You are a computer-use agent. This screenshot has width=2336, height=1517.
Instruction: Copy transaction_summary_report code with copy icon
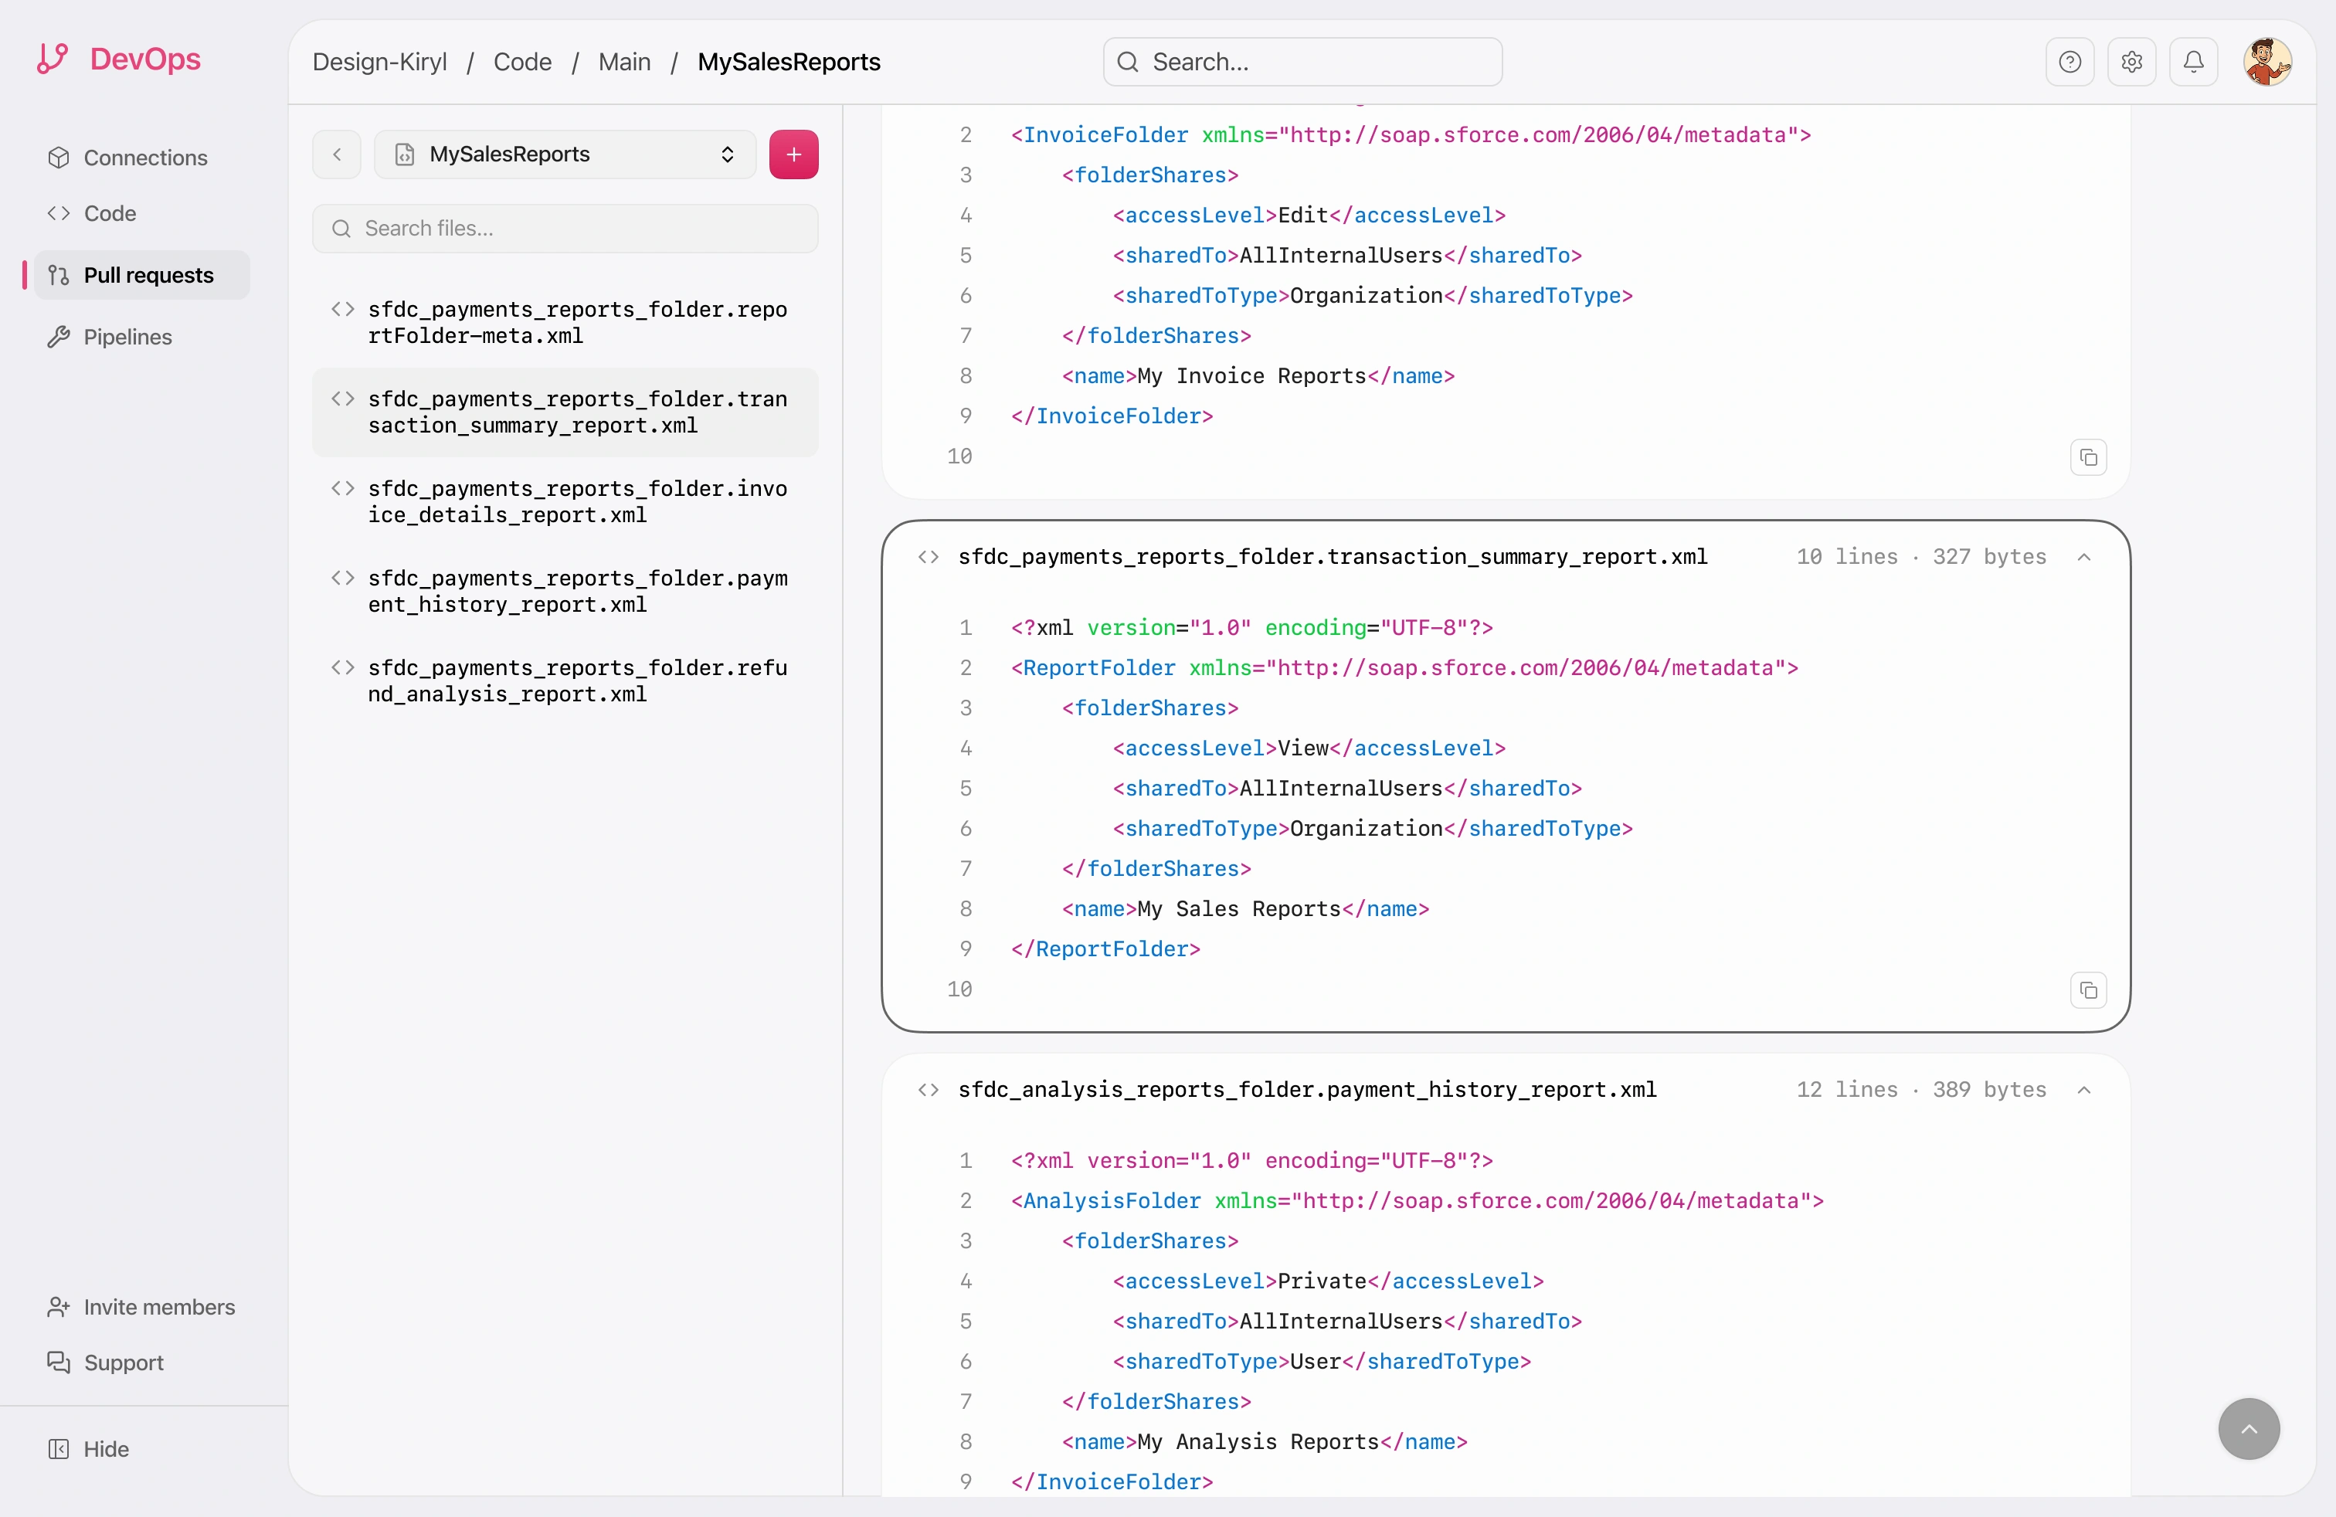(x=2088, y=990)
